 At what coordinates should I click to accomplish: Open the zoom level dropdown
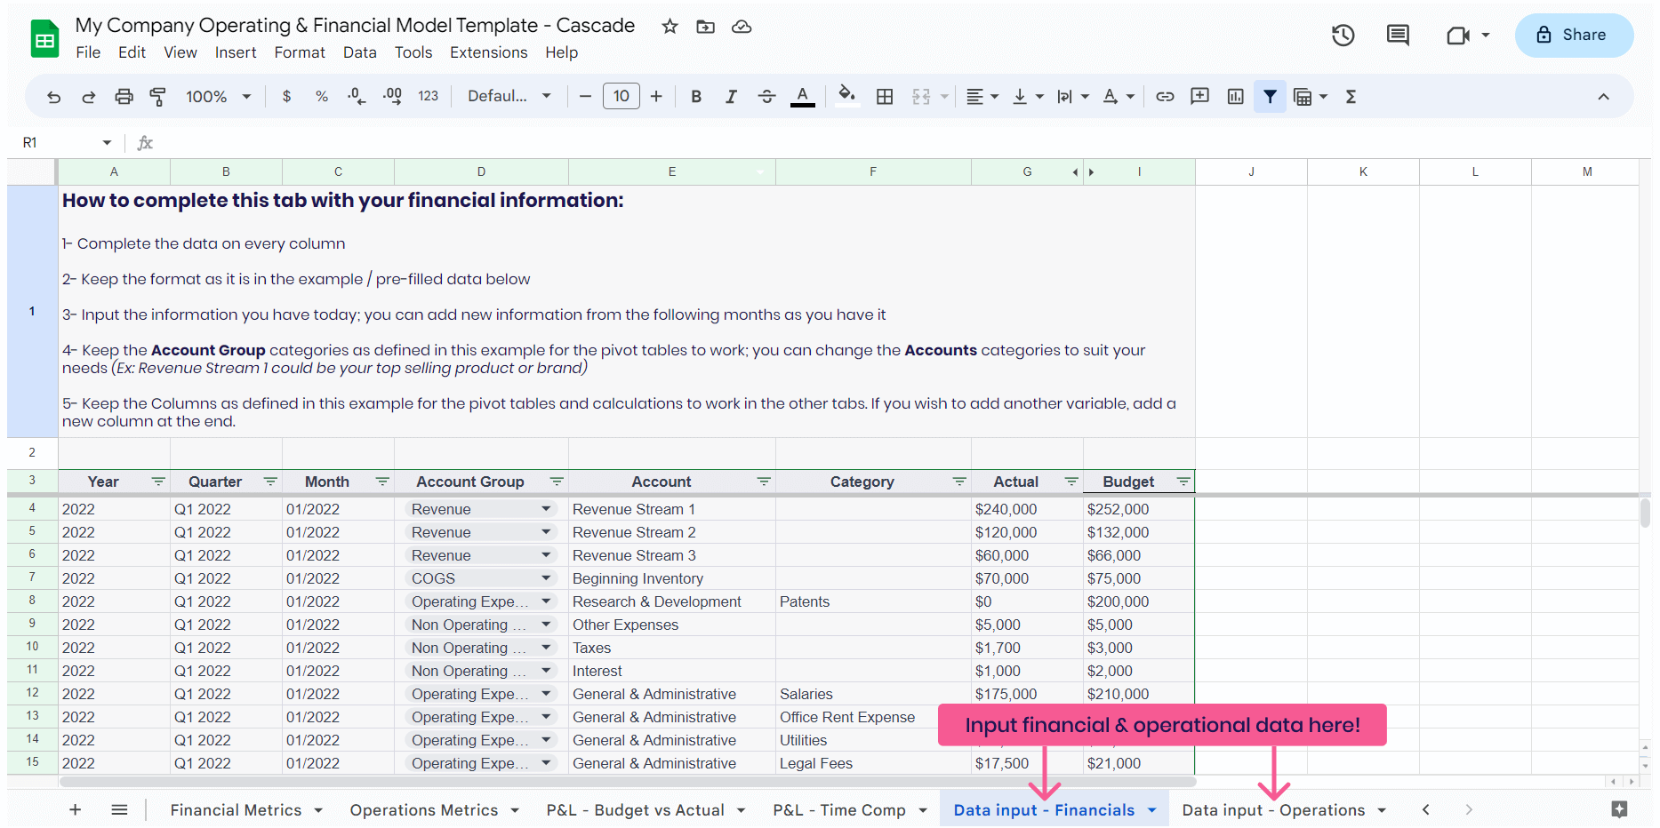(x=216, y=96)
